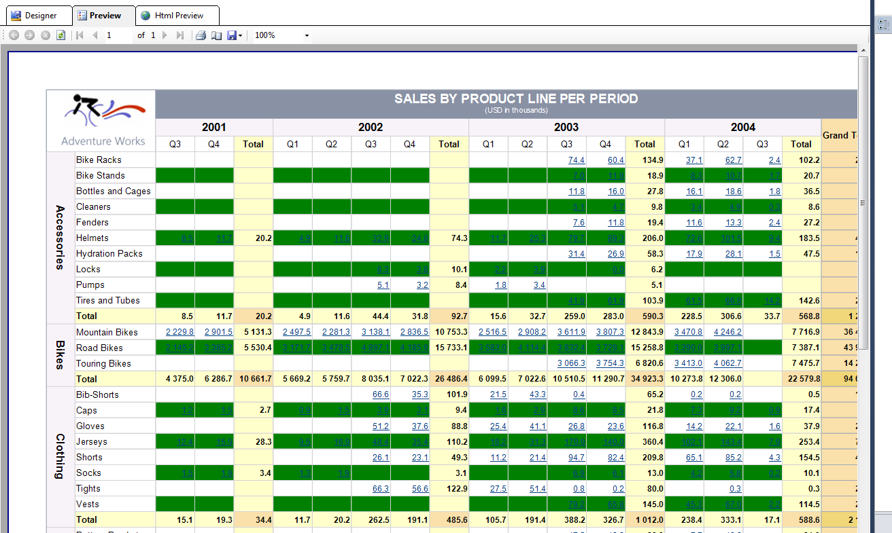892x533 pixels.
Task: Click the 'Jerseys' row label
Action: pyautogui.click(x=92, y=441)
